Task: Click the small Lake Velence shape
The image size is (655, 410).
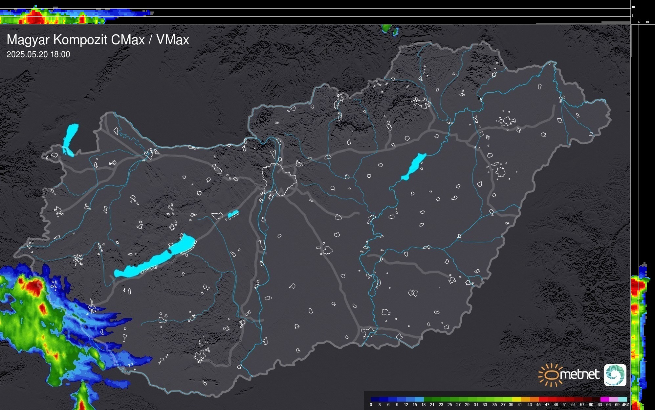Action: (233, 214)
